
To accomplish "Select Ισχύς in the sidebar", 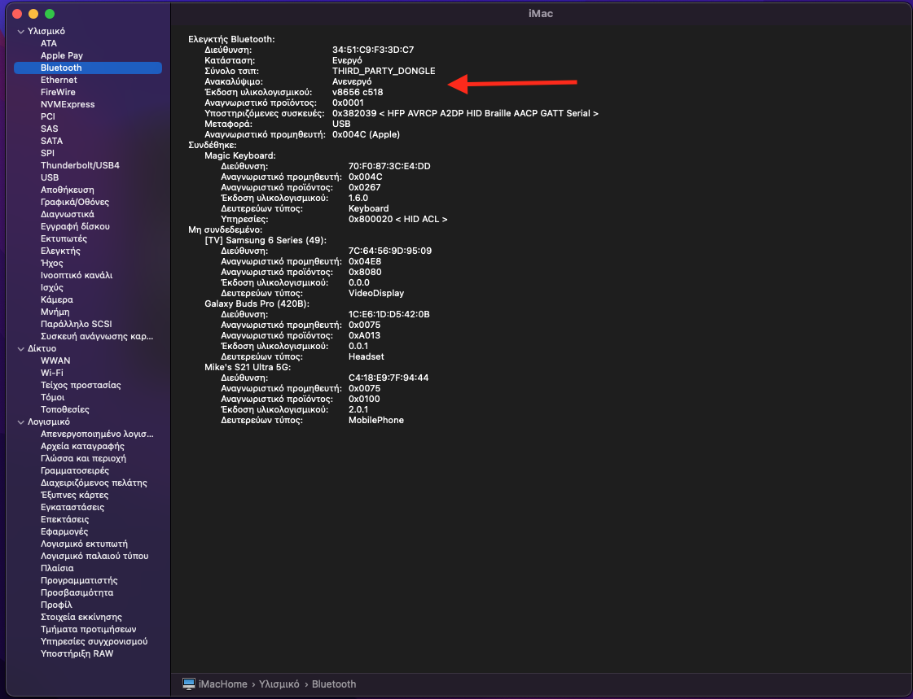I will [52, 288].
